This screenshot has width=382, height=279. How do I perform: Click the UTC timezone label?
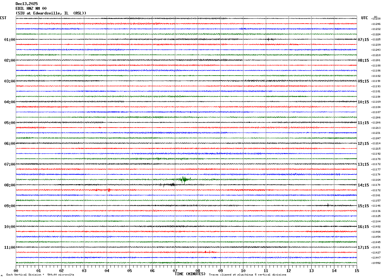pyautogui.click(x=365, y=18)
